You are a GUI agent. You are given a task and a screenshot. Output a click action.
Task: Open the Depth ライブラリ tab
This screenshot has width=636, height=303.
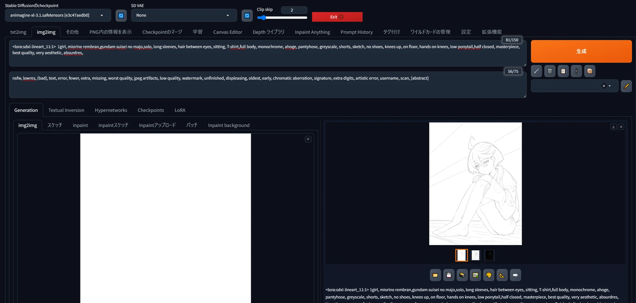pos(269,32)
